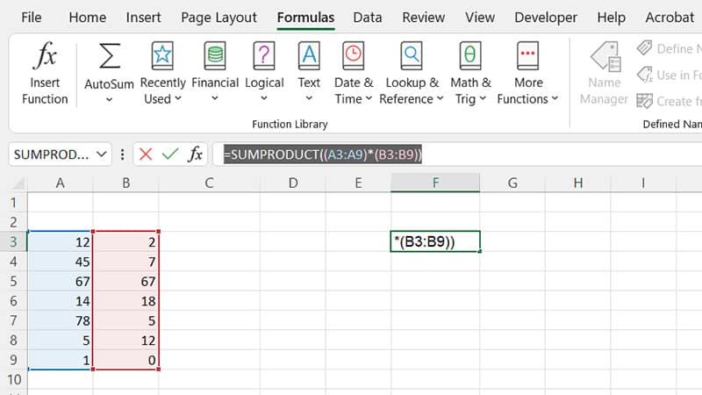Viewport: 702px width, 395px height.
Task: Switch to the Data tab
Action: (x=368, y=18)
